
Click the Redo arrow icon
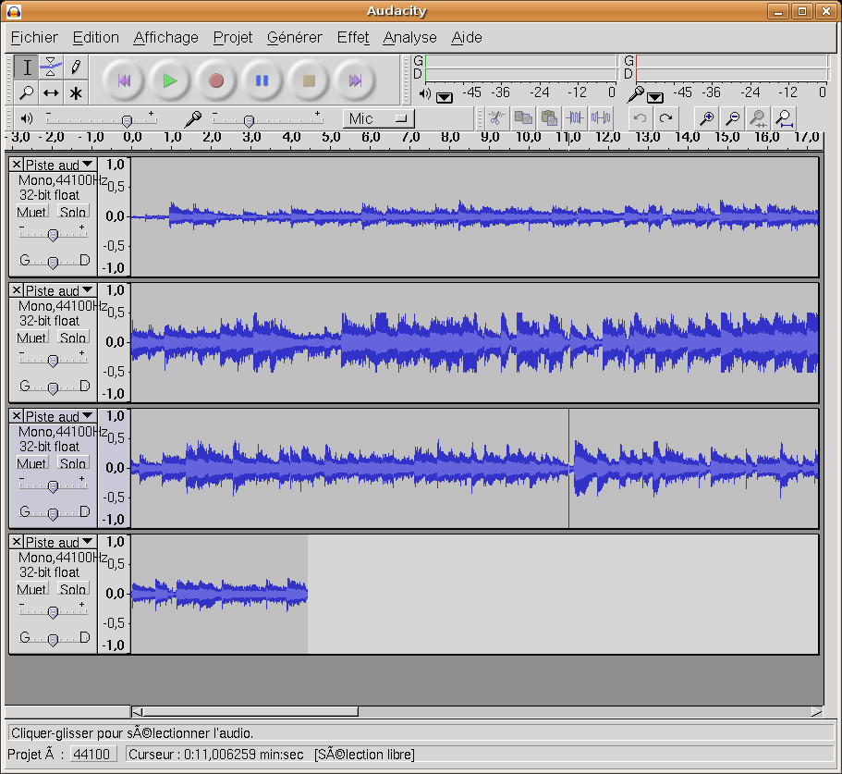(x=665, y=117)
